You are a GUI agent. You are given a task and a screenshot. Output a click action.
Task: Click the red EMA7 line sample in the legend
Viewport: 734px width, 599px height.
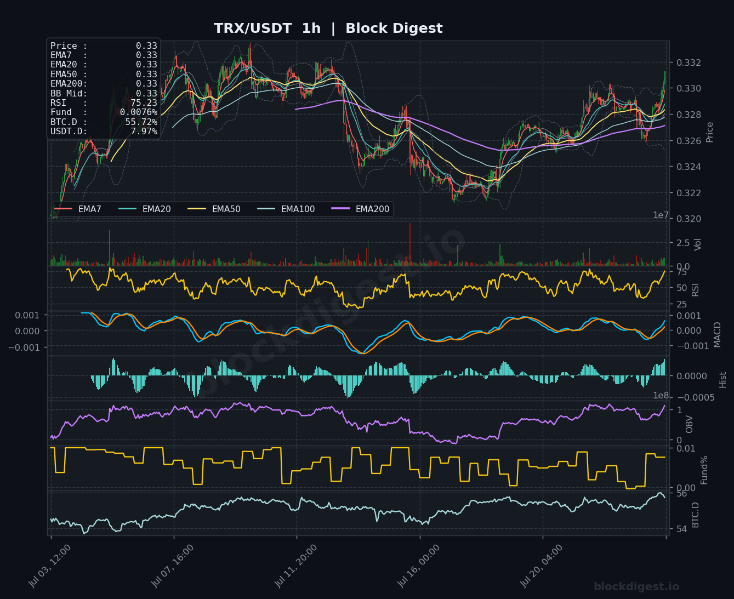tap(64, 209)
